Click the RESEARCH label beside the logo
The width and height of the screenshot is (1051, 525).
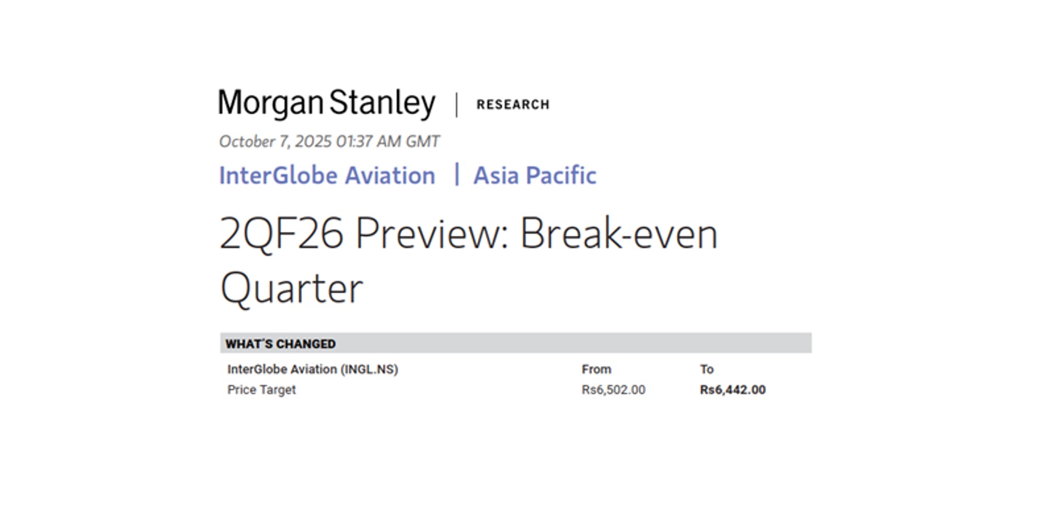pyautogui.click(x=513, y=105)
